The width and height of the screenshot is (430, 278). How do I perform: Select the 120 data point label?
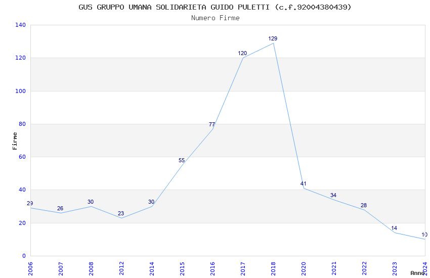(x=242, y=53)
